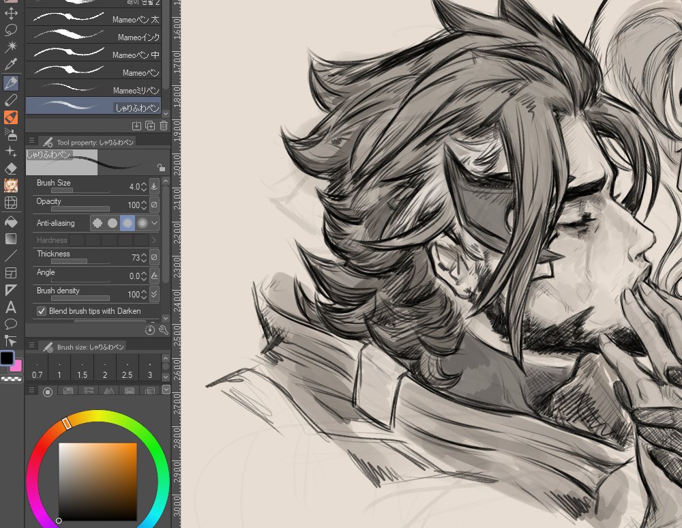Screen dimensions: 682x528
Task: Open the Tool property tab
Action: 88,142
